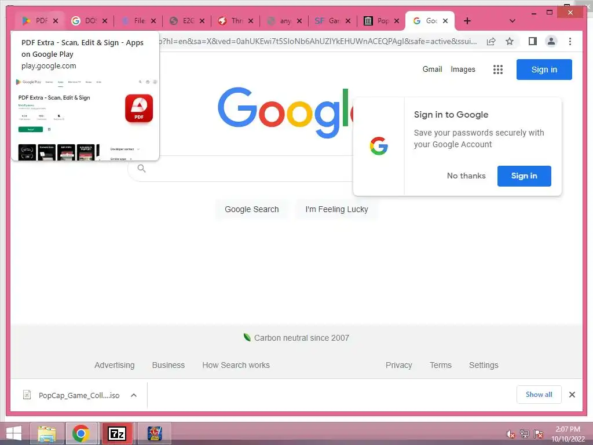The height and width of the screenshot is (445, 593).
Task: Switch to the any tab
Action: pyautogui.click(x=279, y=21)
